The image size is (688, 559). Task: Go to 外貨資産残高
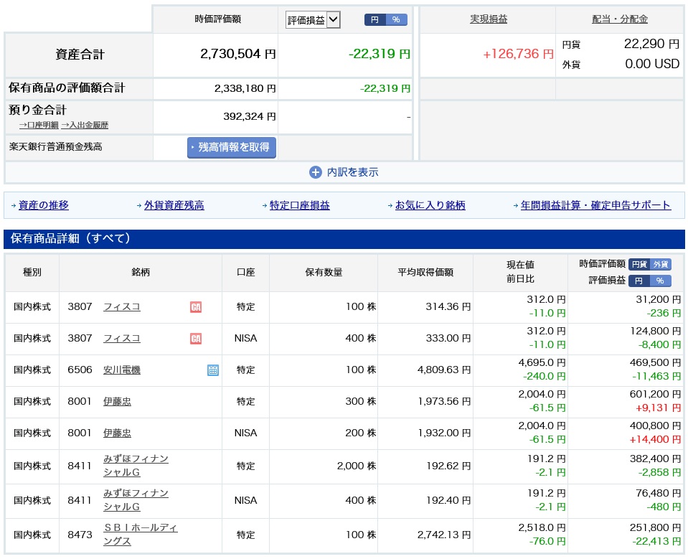[x=174, y=205]
